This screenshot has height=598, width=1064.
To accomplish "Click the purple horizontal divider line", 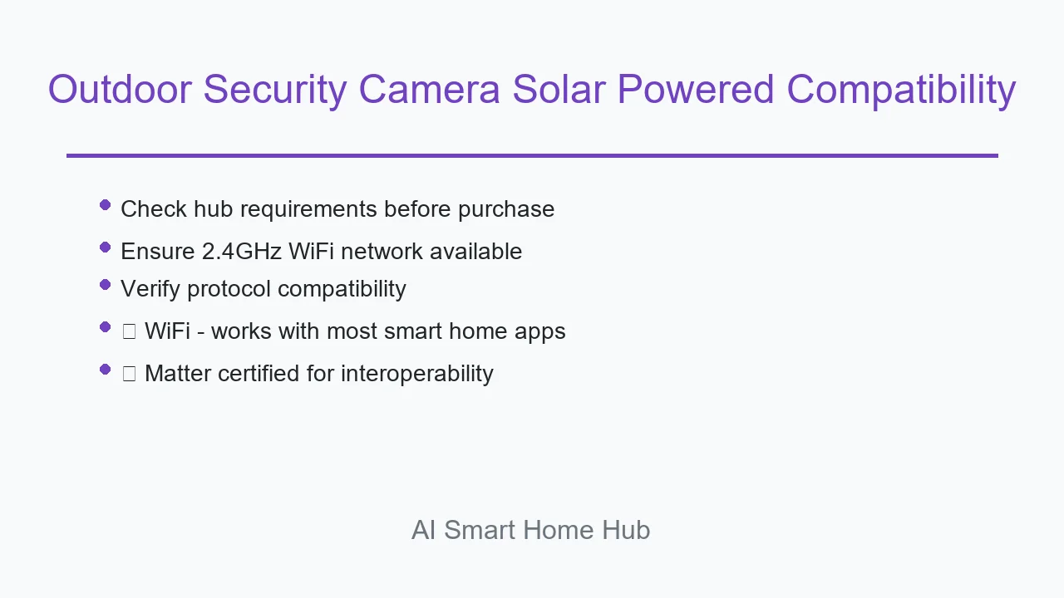I will pyautogui.click(x=532, y=155).
